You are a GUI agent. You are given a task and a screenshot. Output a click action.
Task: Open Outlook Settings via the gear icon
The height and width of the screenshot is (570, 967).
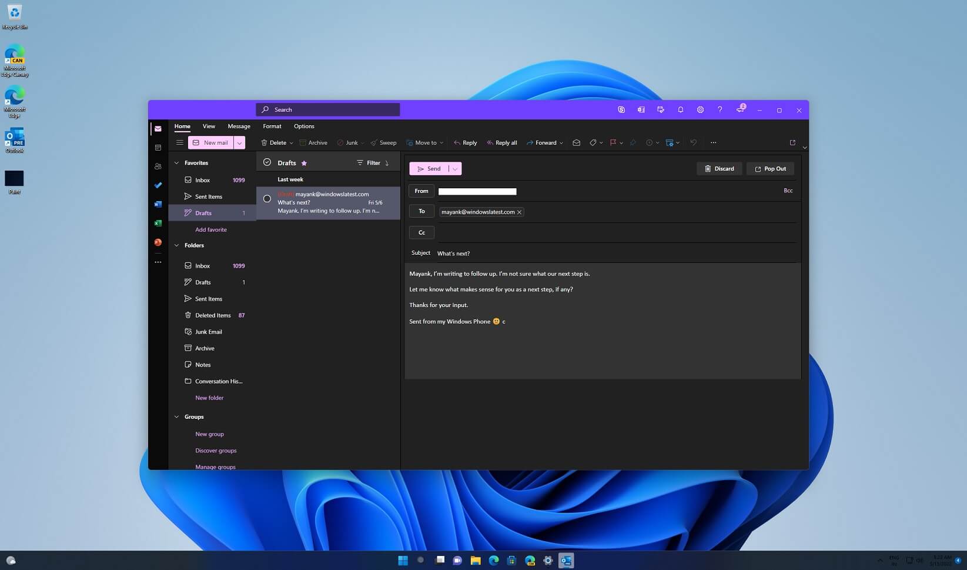700,109
